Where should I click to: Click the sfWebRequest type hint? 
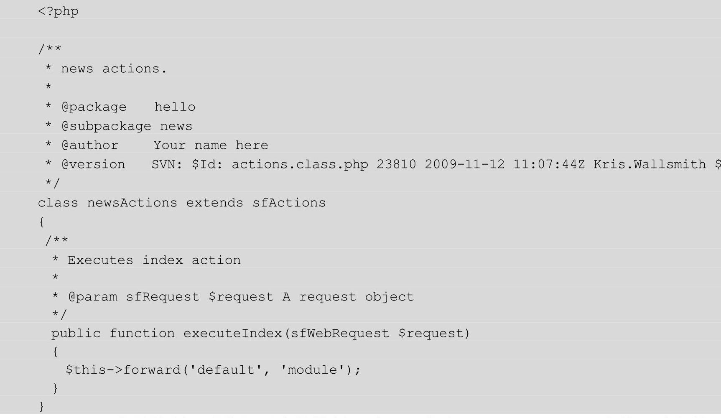point(340,334)
